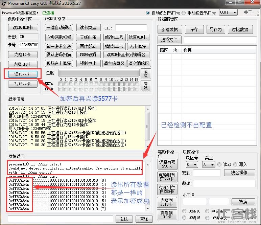Click 清空编辑区 button
The image size is (261, 225).
[139, 64]
